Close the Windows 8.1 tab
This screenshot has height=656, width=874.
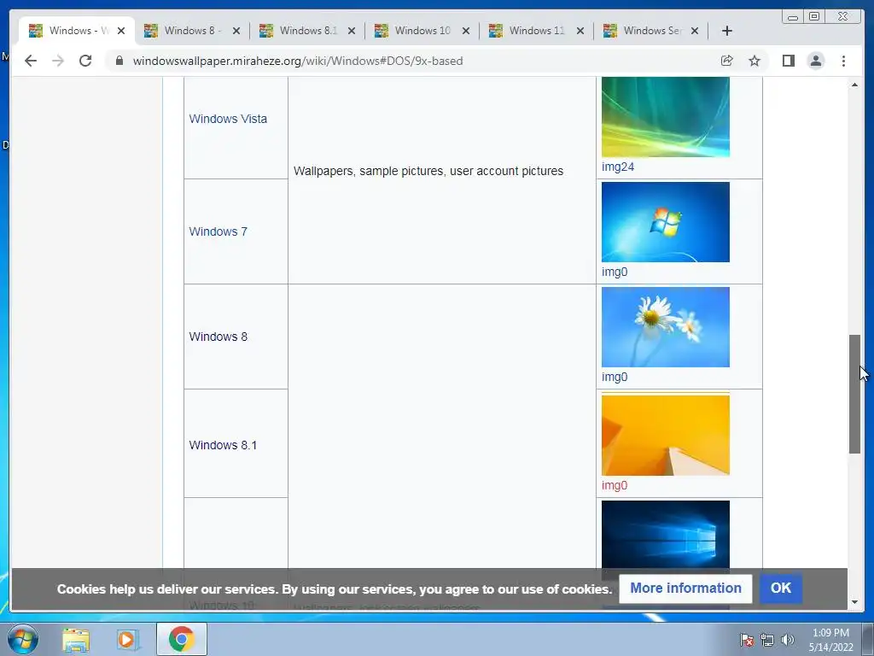(351, 31)
